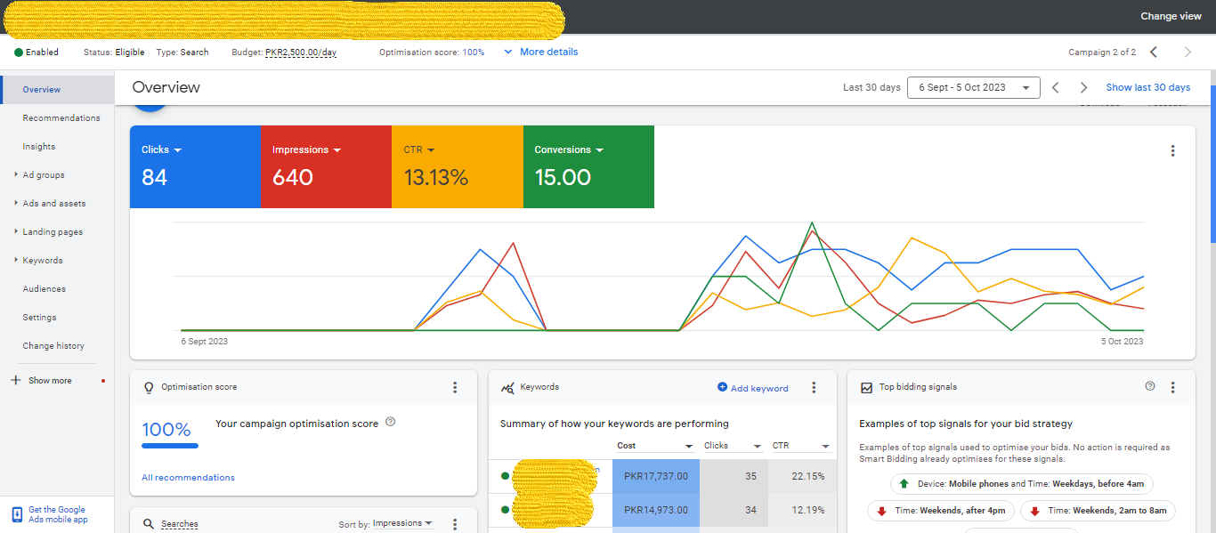The width and height of the screenshot is (1216, 533).
Task: Click help icon in Top bidding signals
Action: point(1149,386)
